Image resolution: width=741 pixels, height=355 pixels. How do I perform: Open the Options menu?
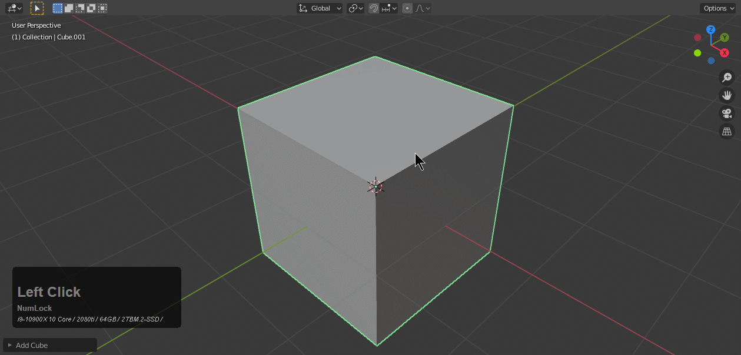717,8
